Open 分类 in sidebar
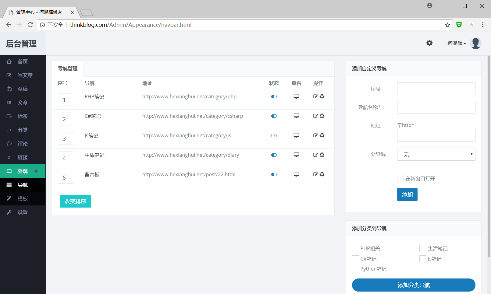 [x=23, y=130]
